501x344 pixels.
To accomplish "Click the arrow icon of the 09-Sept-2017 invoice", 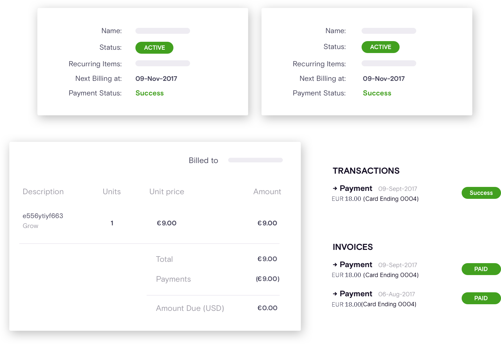I will point(335,265).
